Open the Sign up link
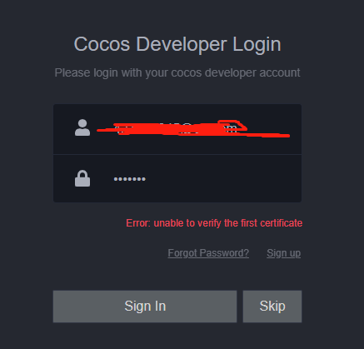 tap(284, 253)
